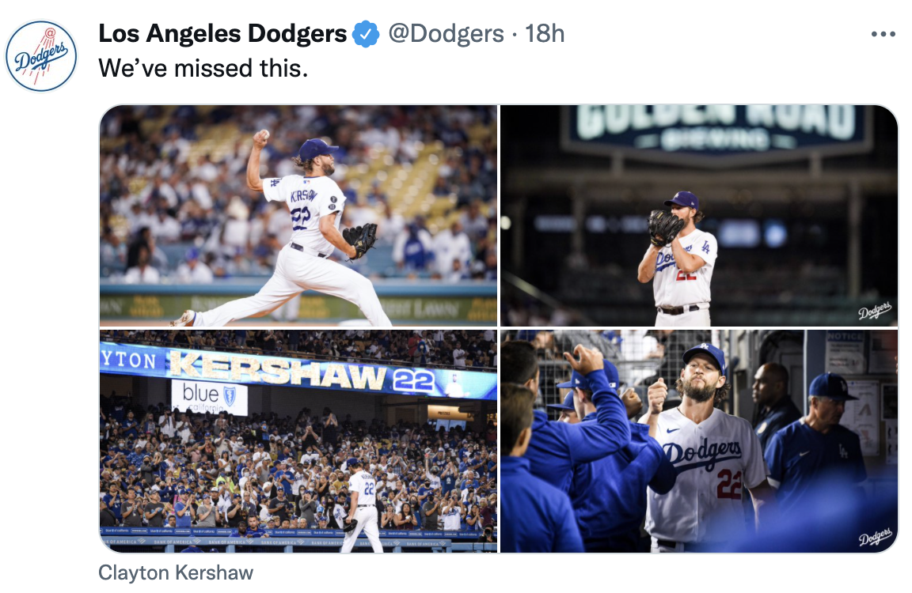Visit the @Dodgers handle link
The width and height of the screenshot is (912, 593).
tap(446, 34)
